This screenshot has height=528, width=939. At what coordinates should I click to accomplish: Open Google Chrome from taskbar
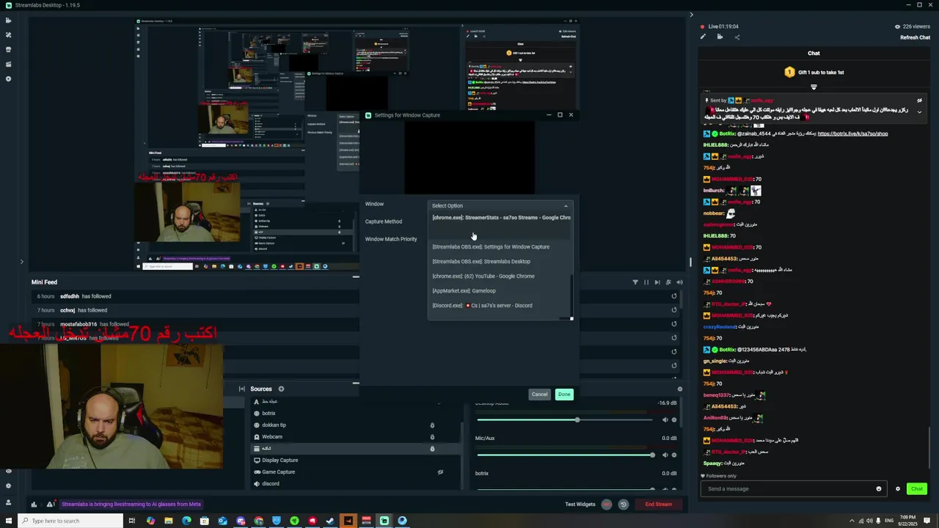258,521
